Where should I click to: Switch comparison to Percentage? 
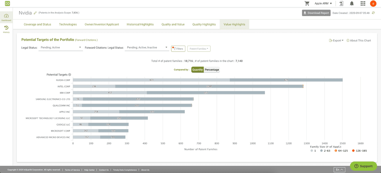pos(211,70)
